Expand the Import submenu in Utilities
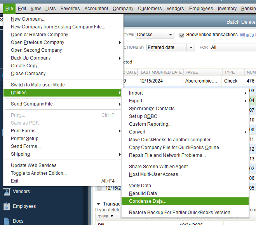 [x=245, y=93]
